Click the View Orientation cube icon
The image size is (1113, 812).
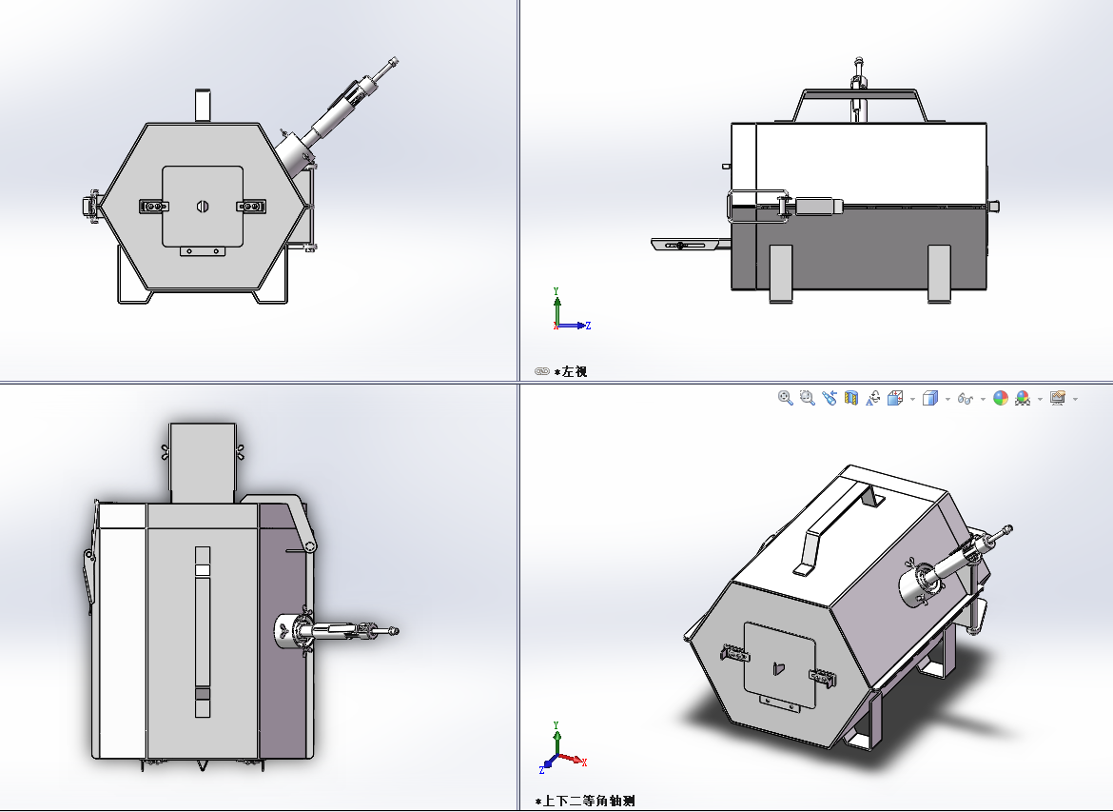pyautogui.click(x=895, y=398)
